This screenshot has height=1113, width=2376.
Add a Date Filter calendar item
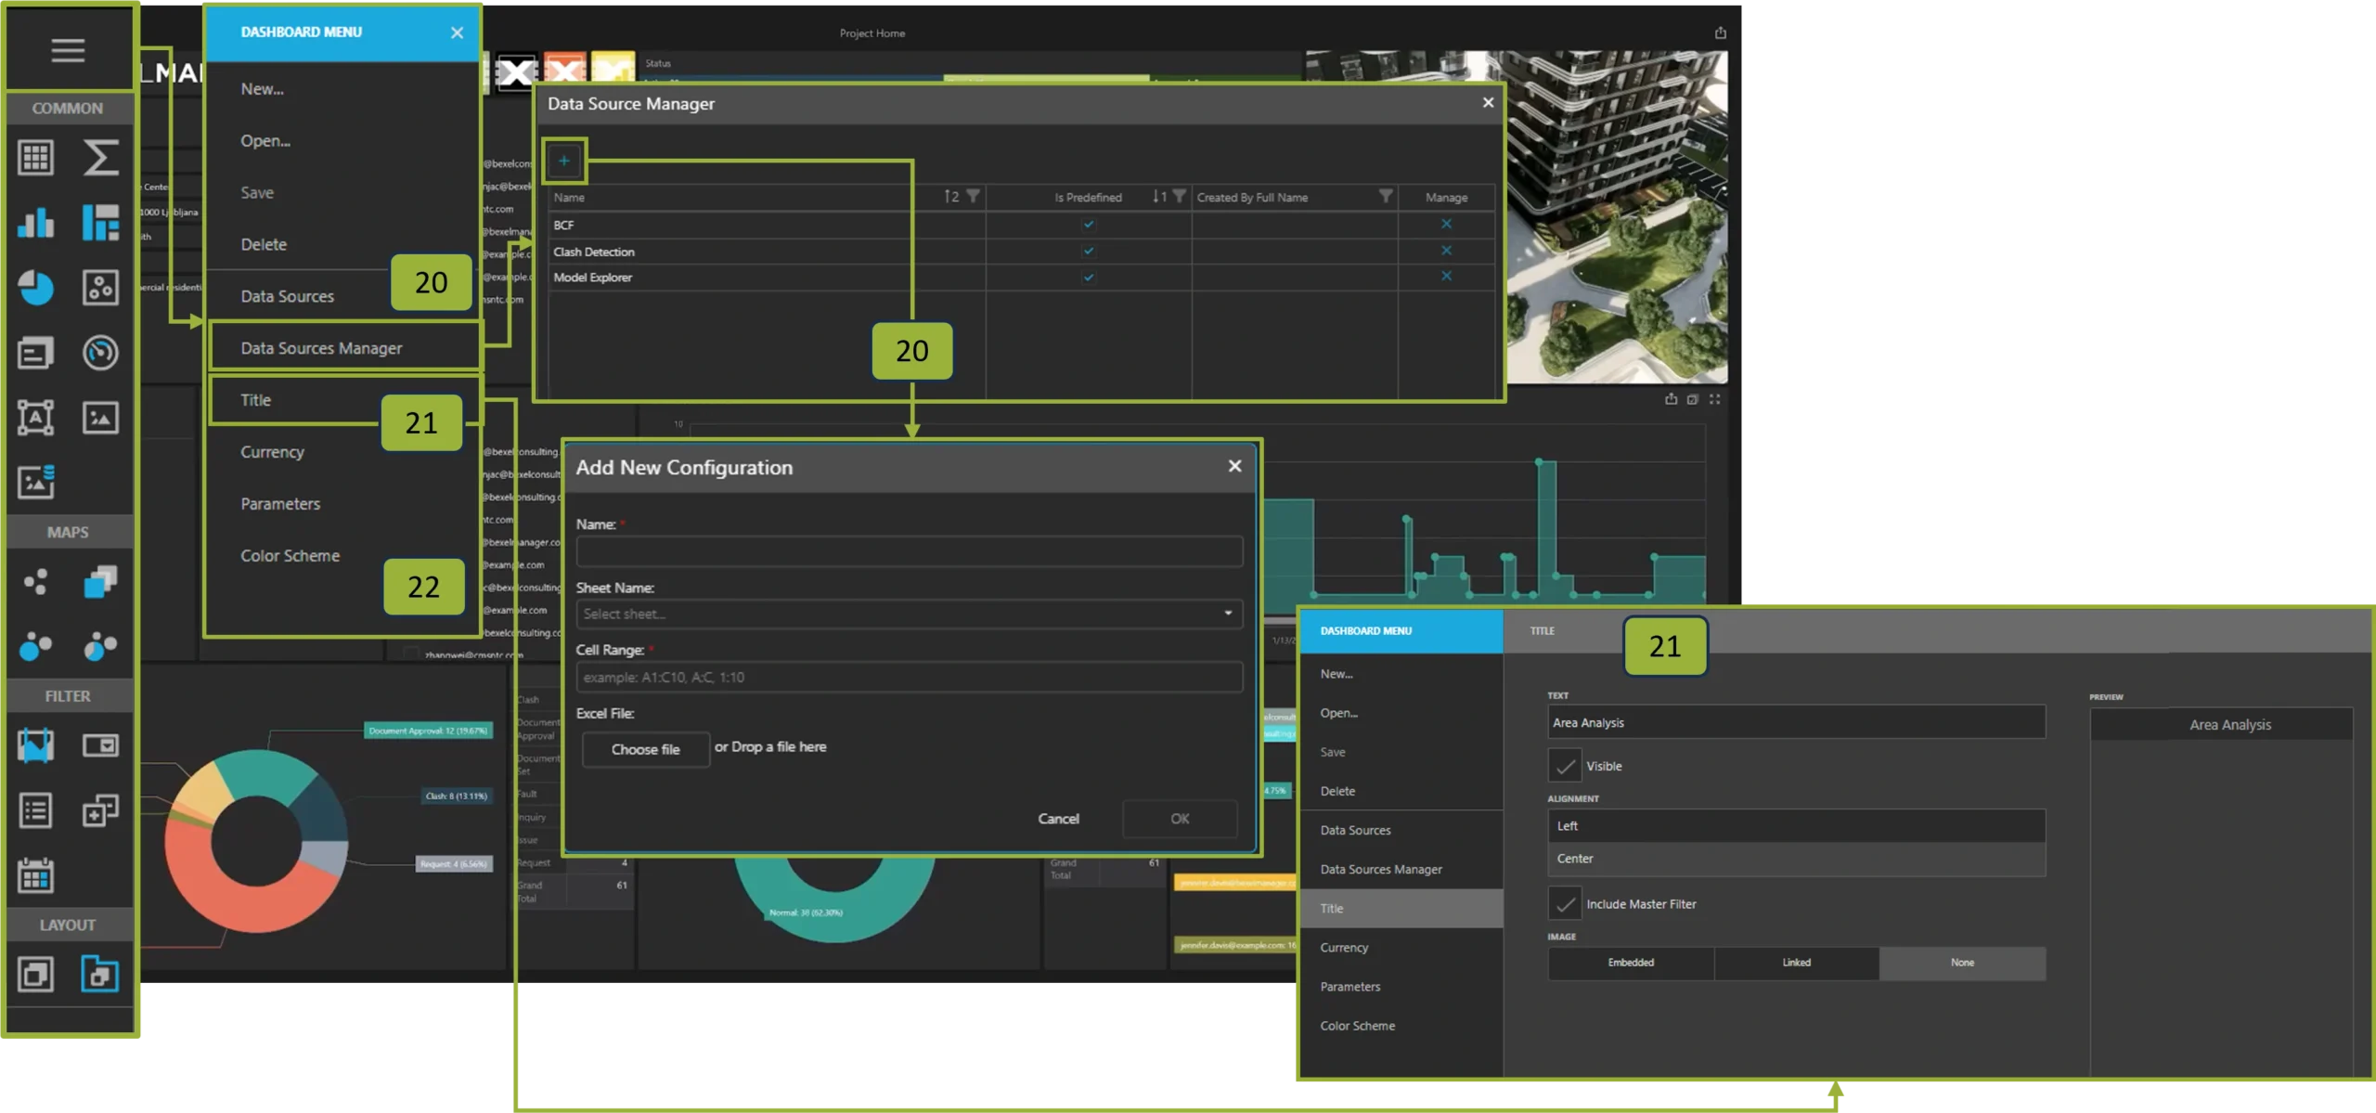[x=35, y=875]
